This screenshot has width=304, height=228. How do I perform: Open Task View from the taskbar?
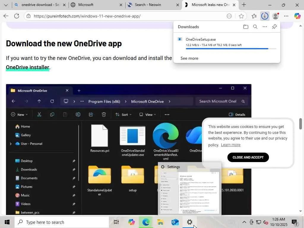tap(116, 222)
